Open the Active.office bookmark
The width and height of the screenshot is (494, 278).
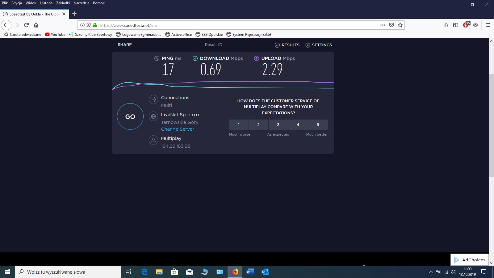coord(178,35)
